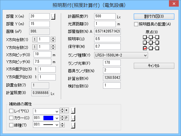Click the 割付作図(0) button
The width and height of the screenshot is (181, 136).
coord(154,16)
